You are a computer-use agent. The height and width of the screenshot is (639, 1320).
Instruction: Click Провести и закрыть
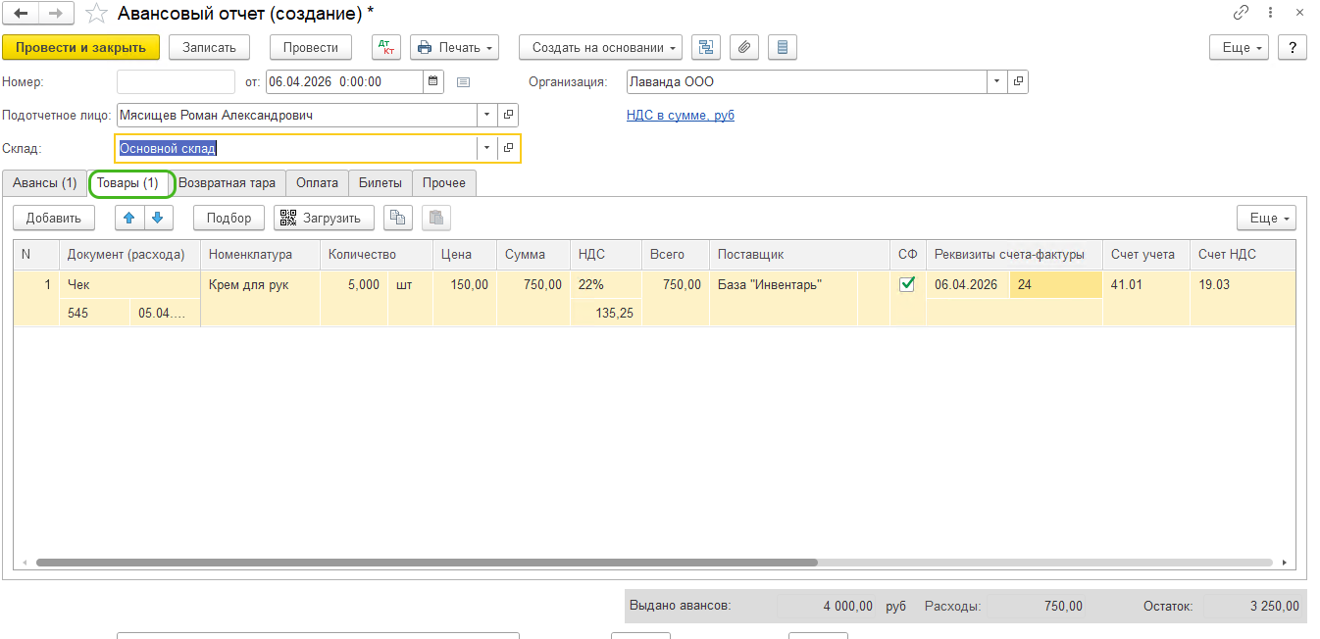point(80,47)
